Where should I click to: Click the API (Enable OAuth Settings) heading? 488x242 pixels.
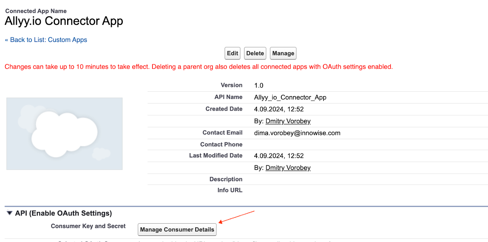pyautogui.click(x=63, y=213)
